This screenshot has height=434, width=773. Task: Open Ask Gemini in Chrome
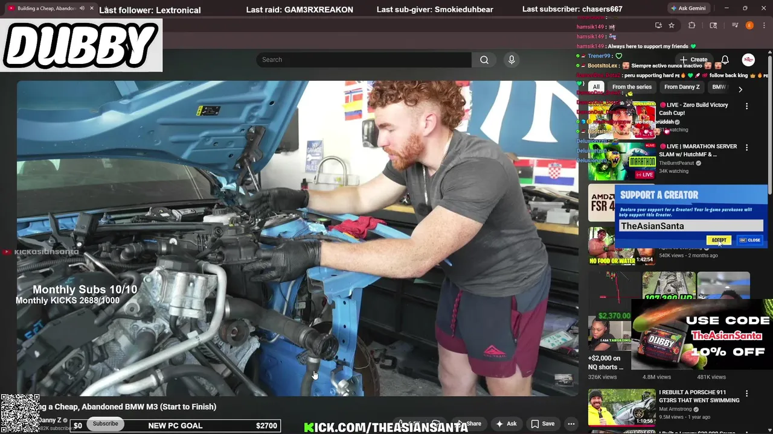[x=688, y=8]
